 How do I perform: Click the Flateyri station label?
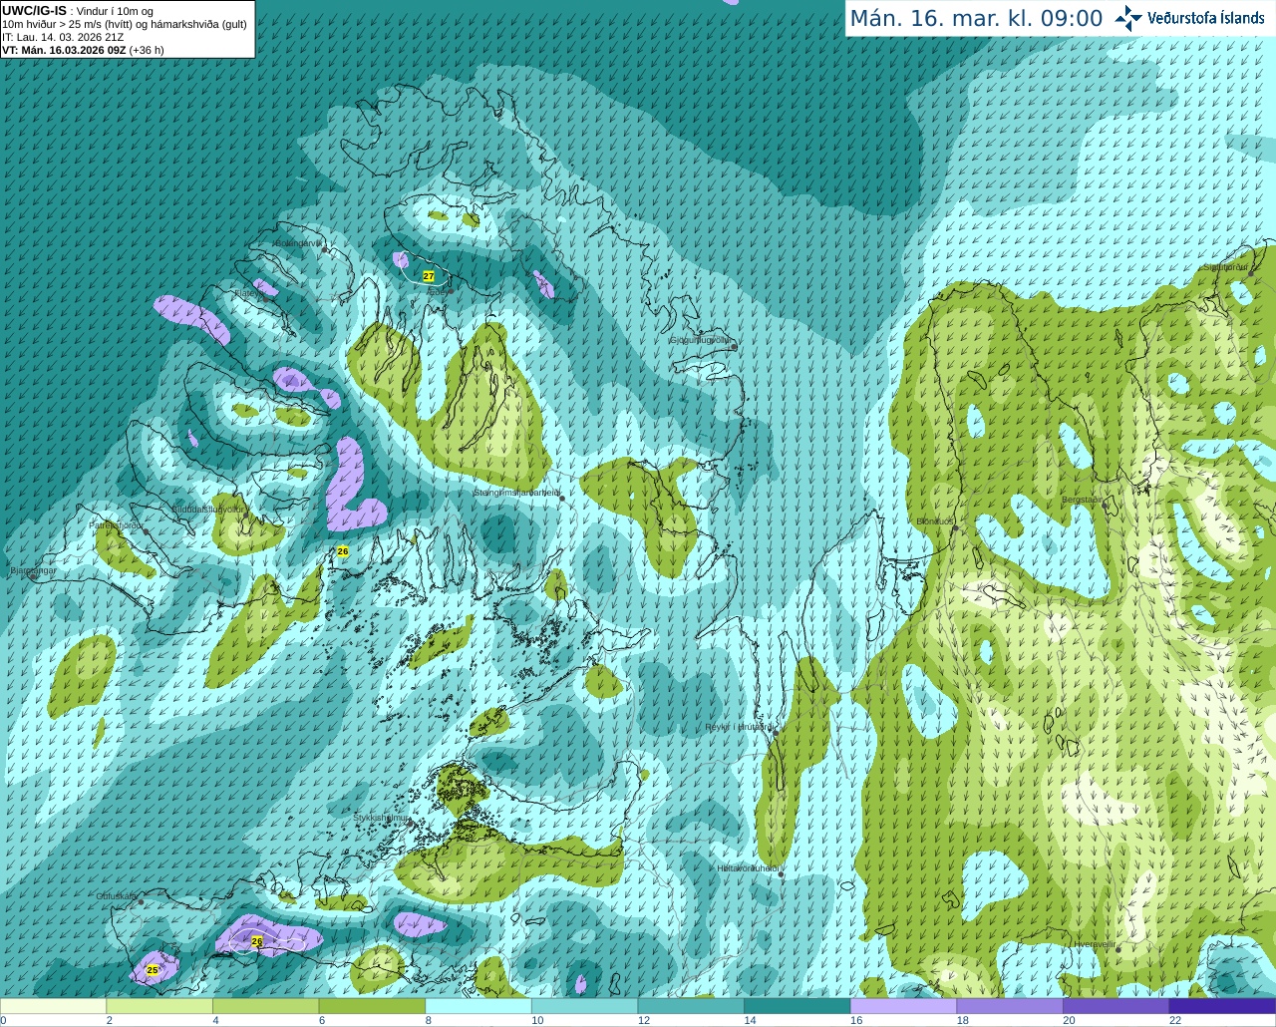click(249, 294)
